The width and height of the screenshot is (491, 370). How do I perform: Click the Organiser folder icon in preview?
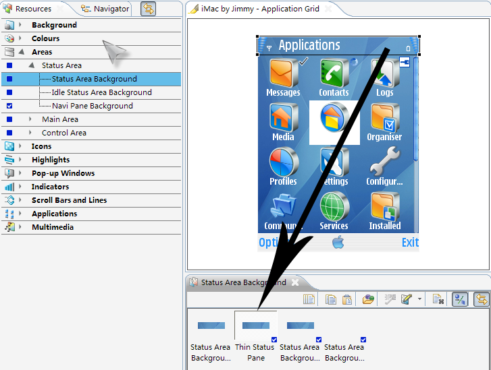[x=384, y=118]
